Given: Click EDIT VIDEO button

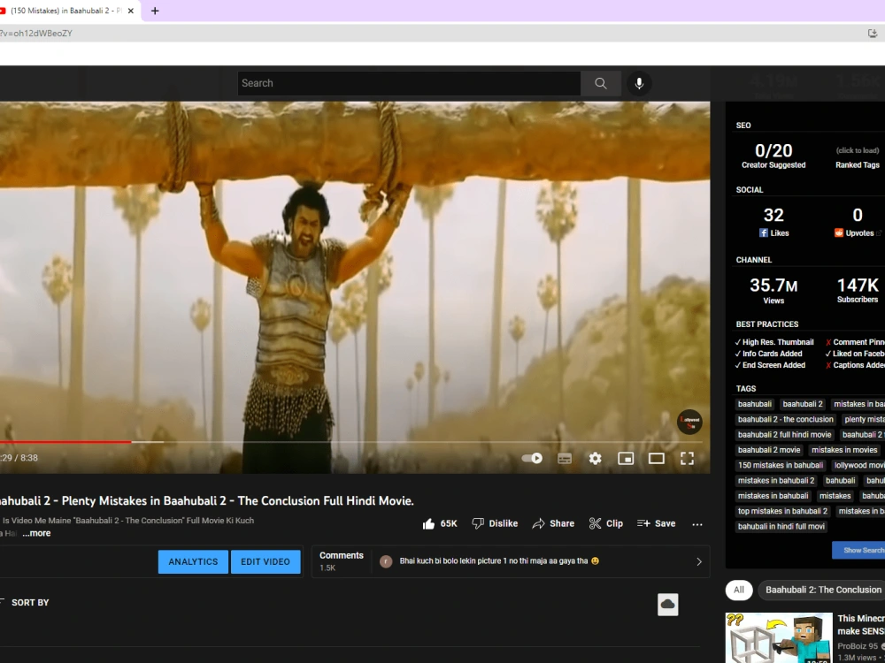Looking at the screenshot, I should [265, 561].
